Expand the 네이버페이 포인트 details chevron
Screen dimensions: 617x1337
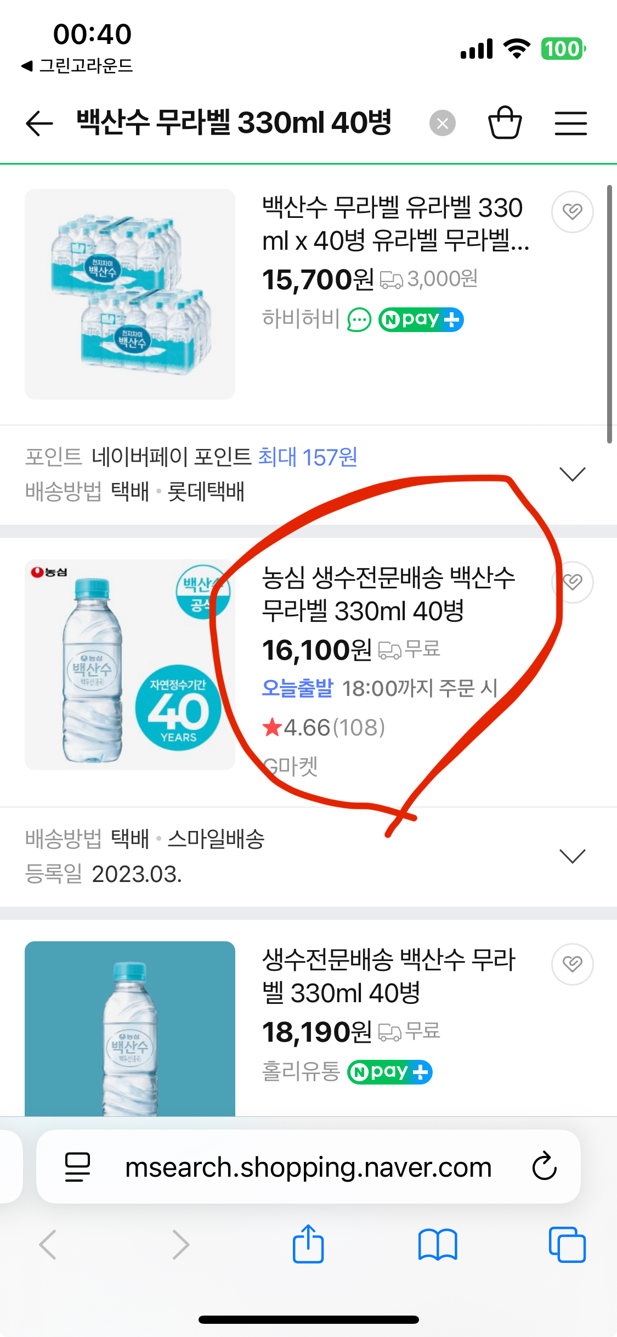(x=572, y=474)
